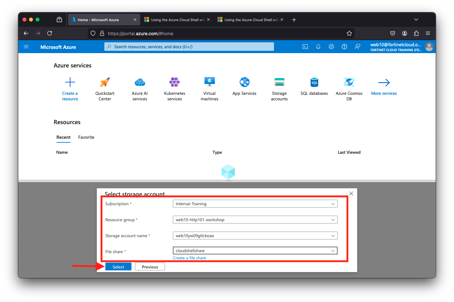
Task: Close the Home - Microsoft Azure tab
Action: 135,20
